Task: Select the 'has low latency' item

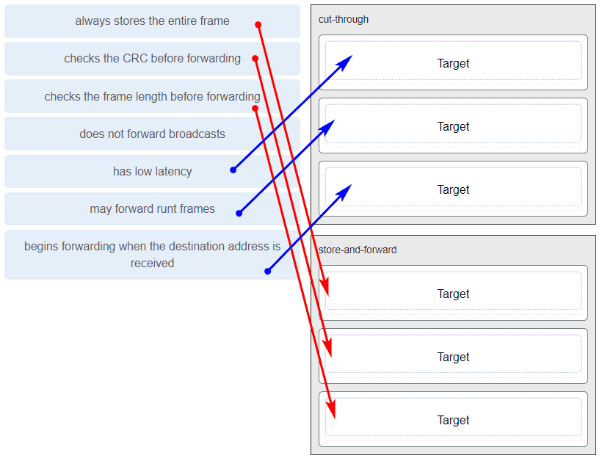Action: pos(152,172)
